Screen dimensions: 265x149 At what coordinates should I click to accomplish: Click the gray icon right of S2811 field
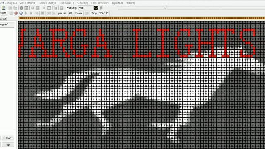coord(11,13)
